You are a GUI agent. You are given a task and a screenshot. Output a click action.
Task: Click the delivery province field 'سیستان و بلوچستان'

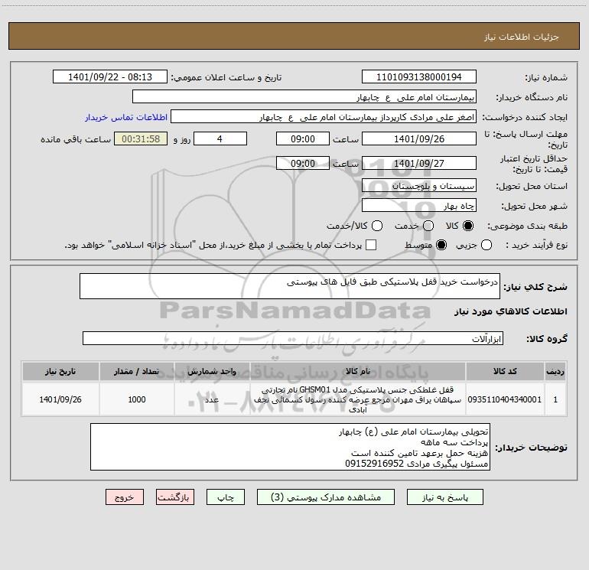click(x=419, y=185)
